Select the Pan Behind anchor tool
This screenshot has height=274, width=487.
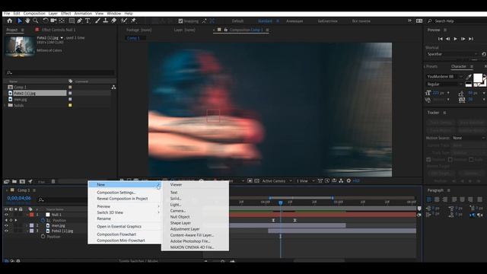coord(62,21)
